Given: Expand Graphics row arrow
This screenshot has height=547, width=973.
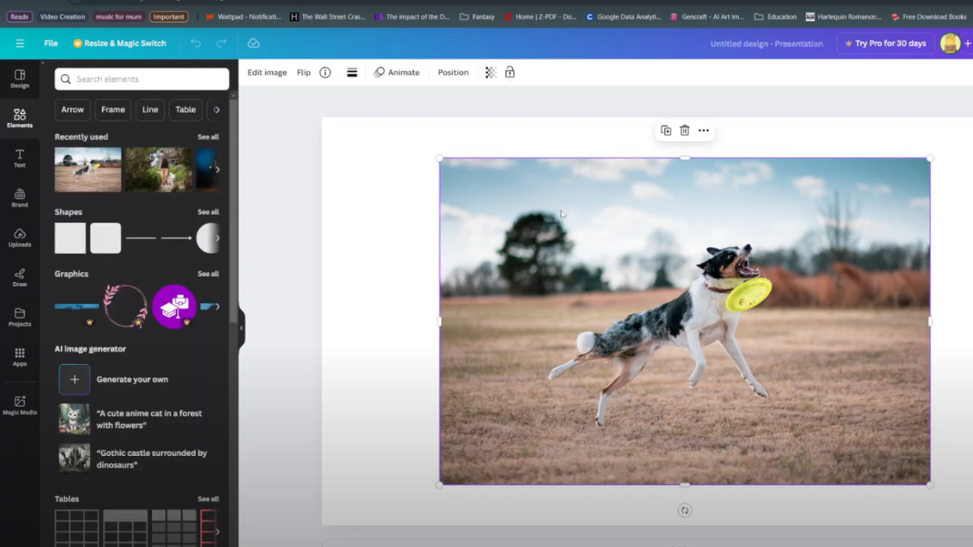Looking at the screenshot, I should (217, 306).
